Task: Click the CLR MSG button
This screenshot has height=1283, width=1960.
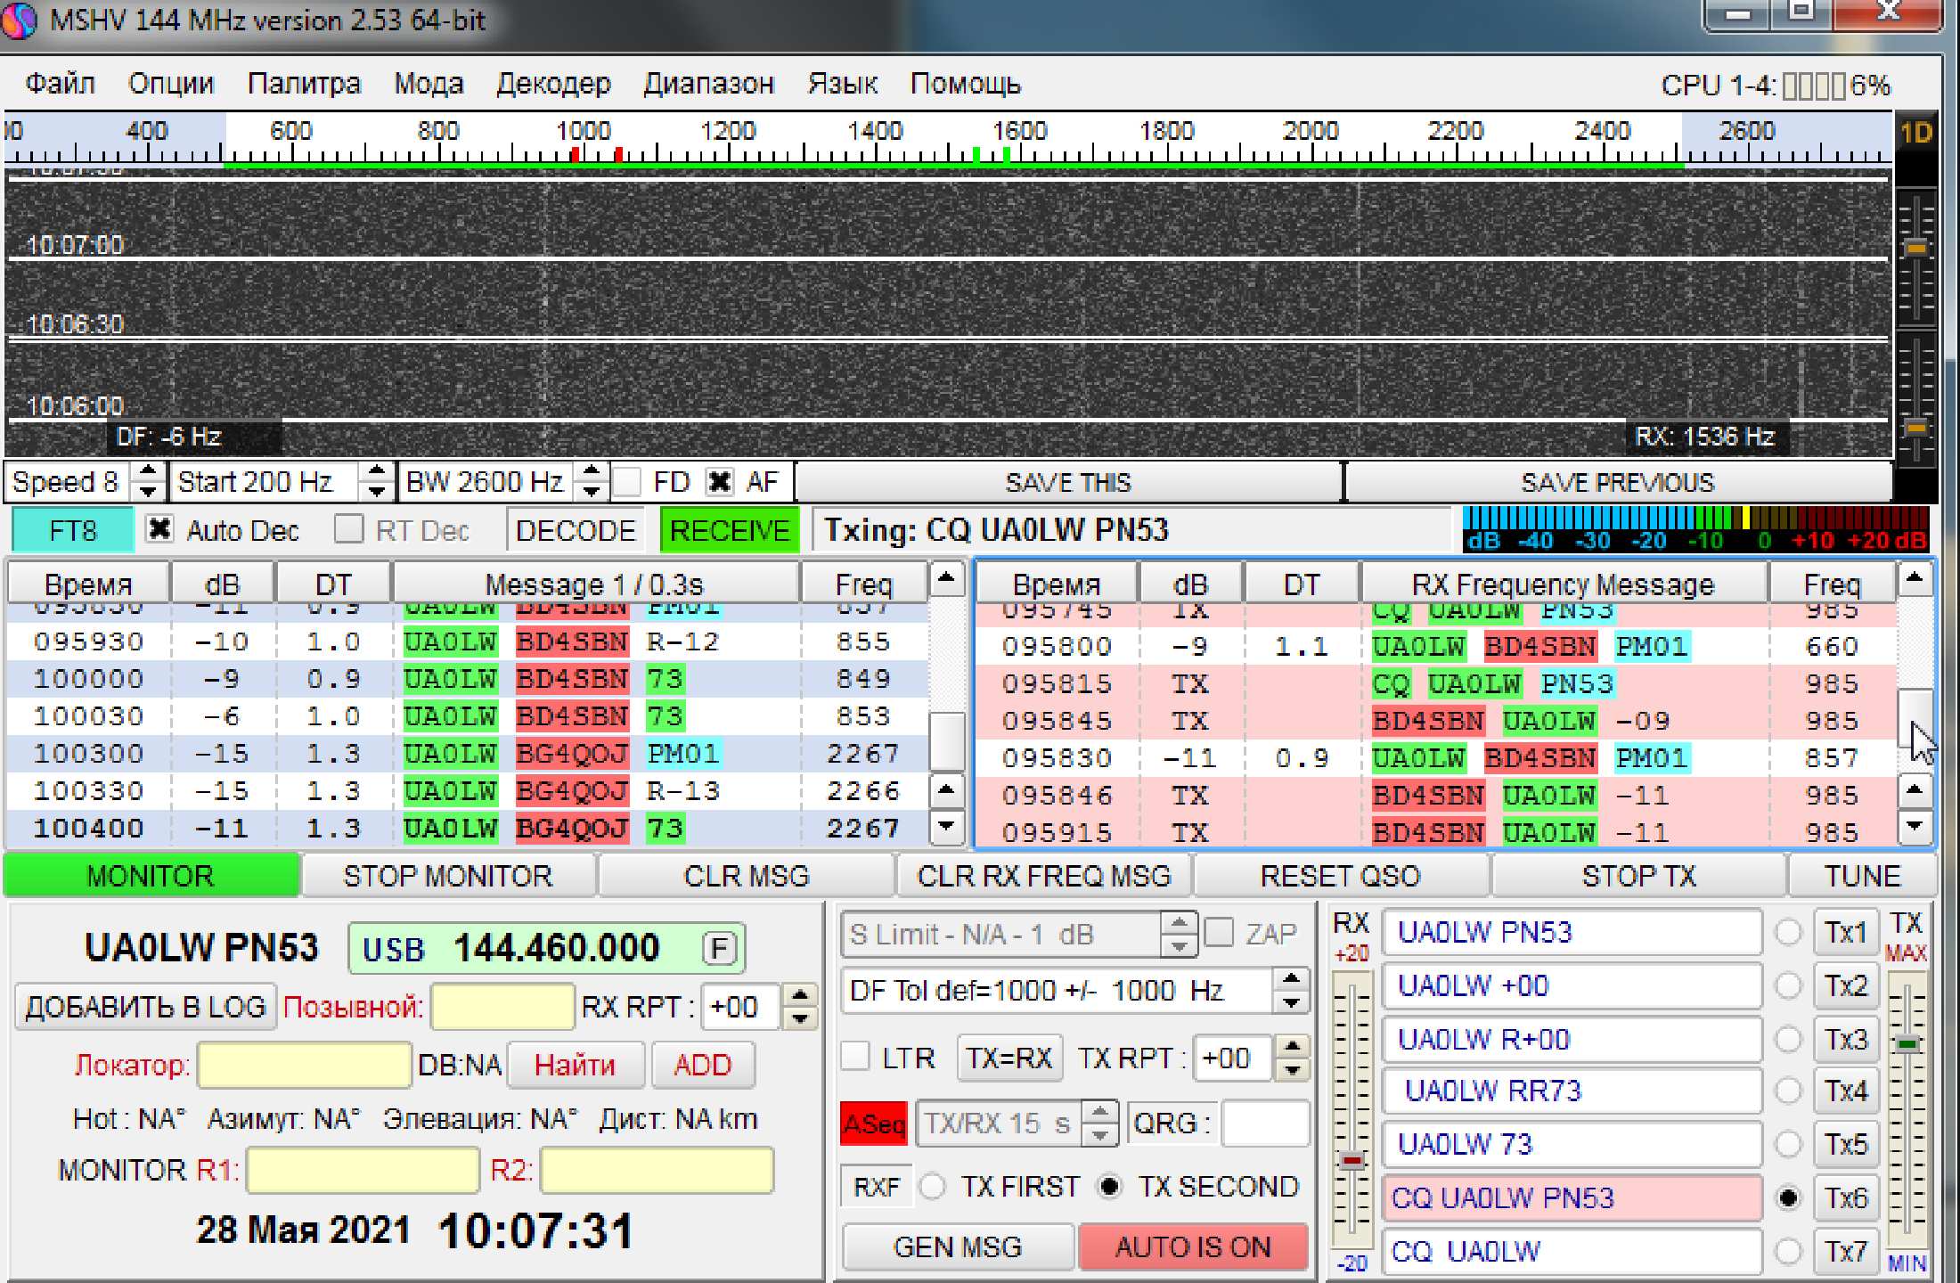Action: 747,876
